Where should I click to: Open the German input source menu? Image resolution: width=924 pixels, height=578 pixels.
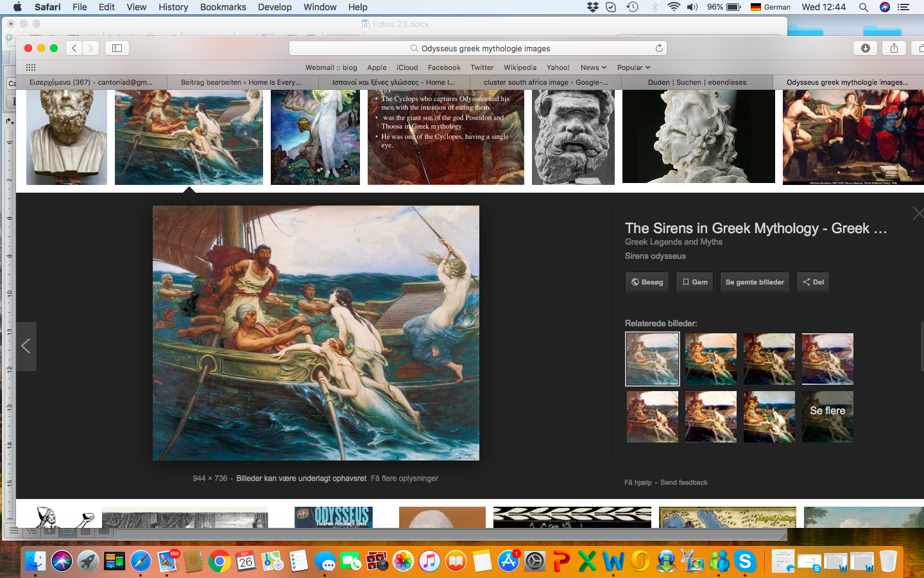(771, 7)
